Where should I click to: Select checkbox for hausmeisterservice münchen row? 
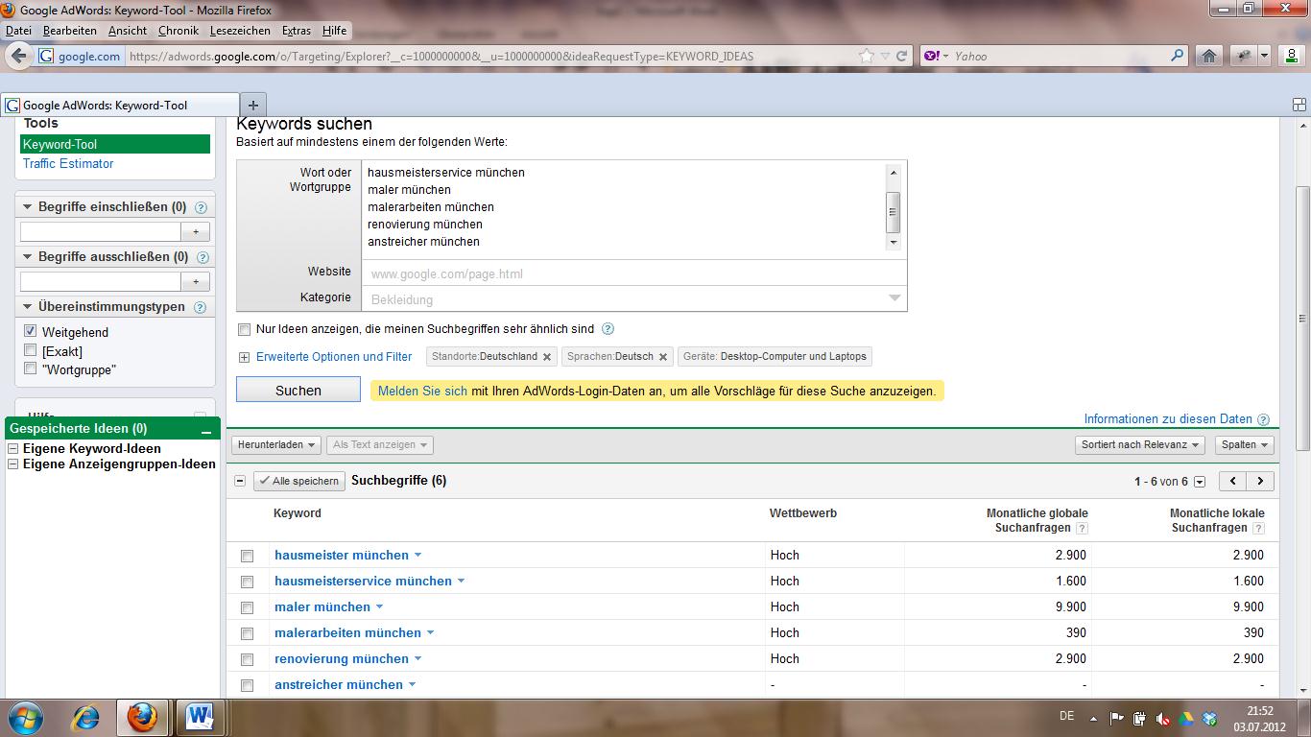point(247,582)
